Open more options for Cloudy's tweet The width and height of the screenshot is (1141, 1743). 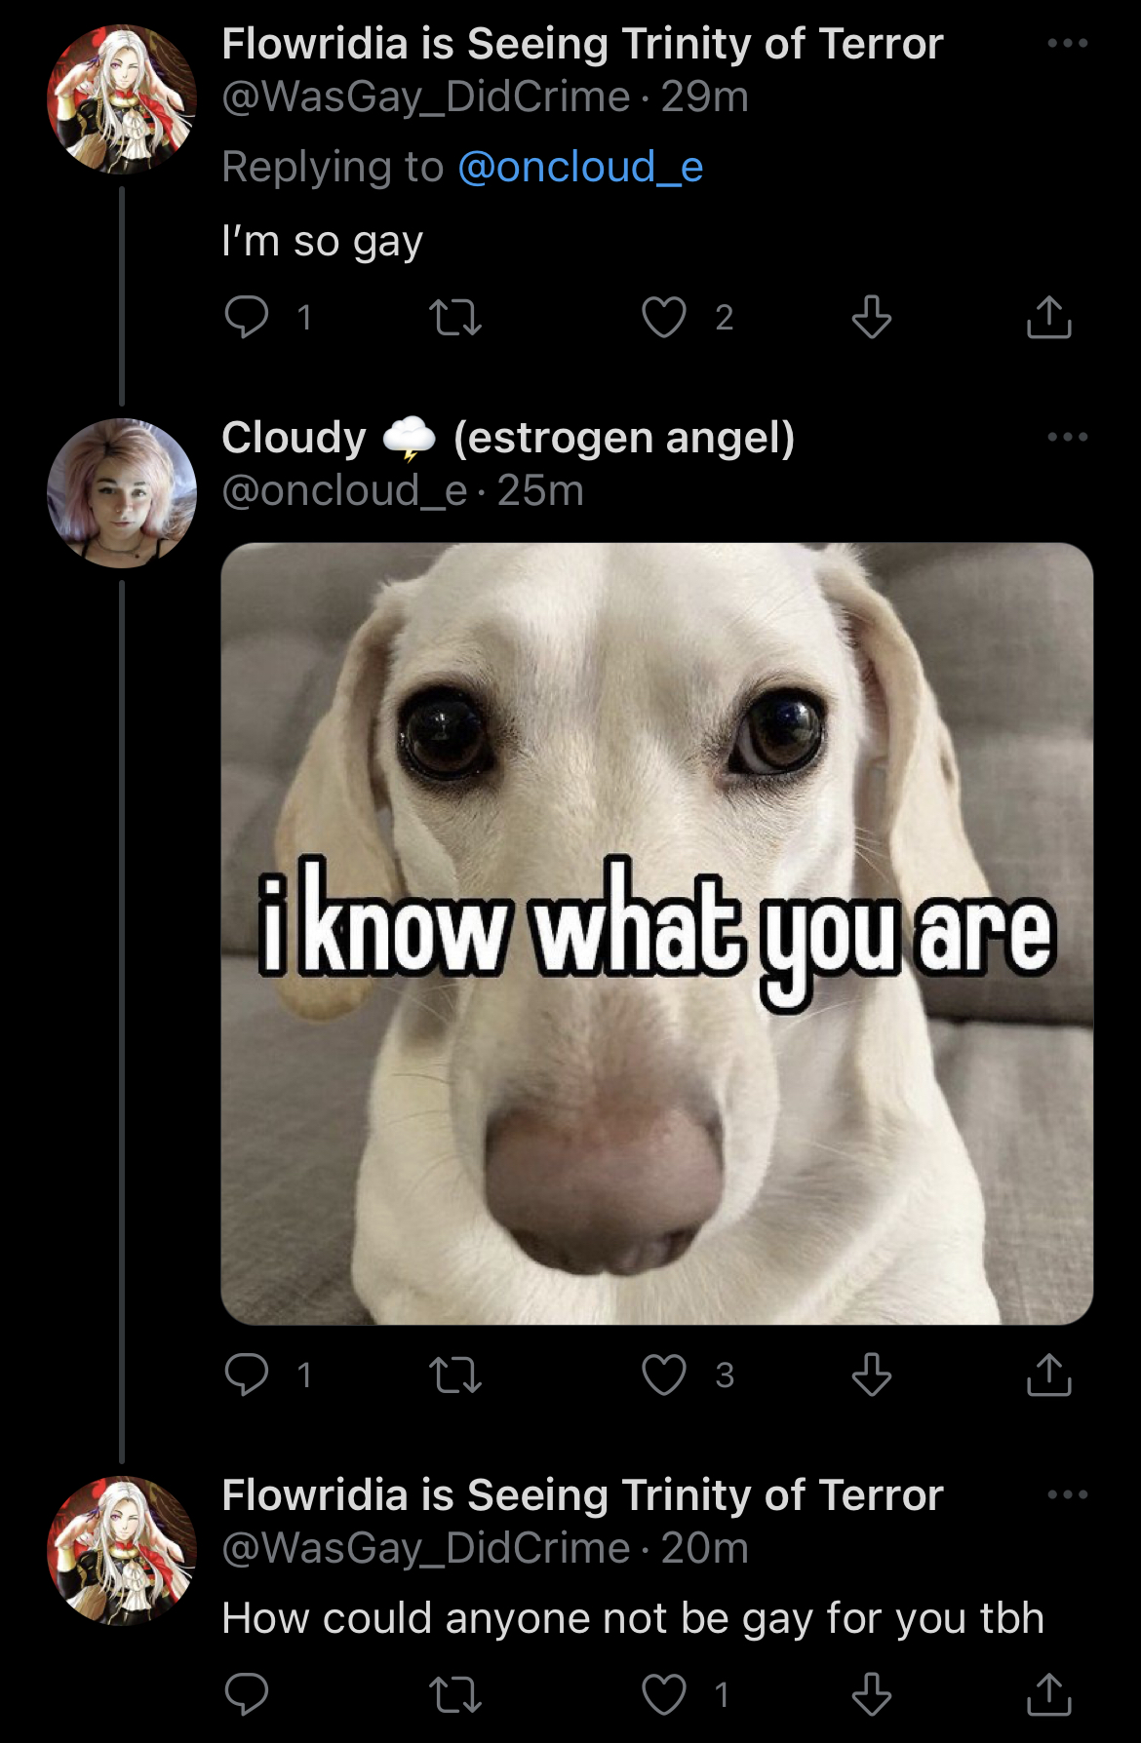[1067, 437]
